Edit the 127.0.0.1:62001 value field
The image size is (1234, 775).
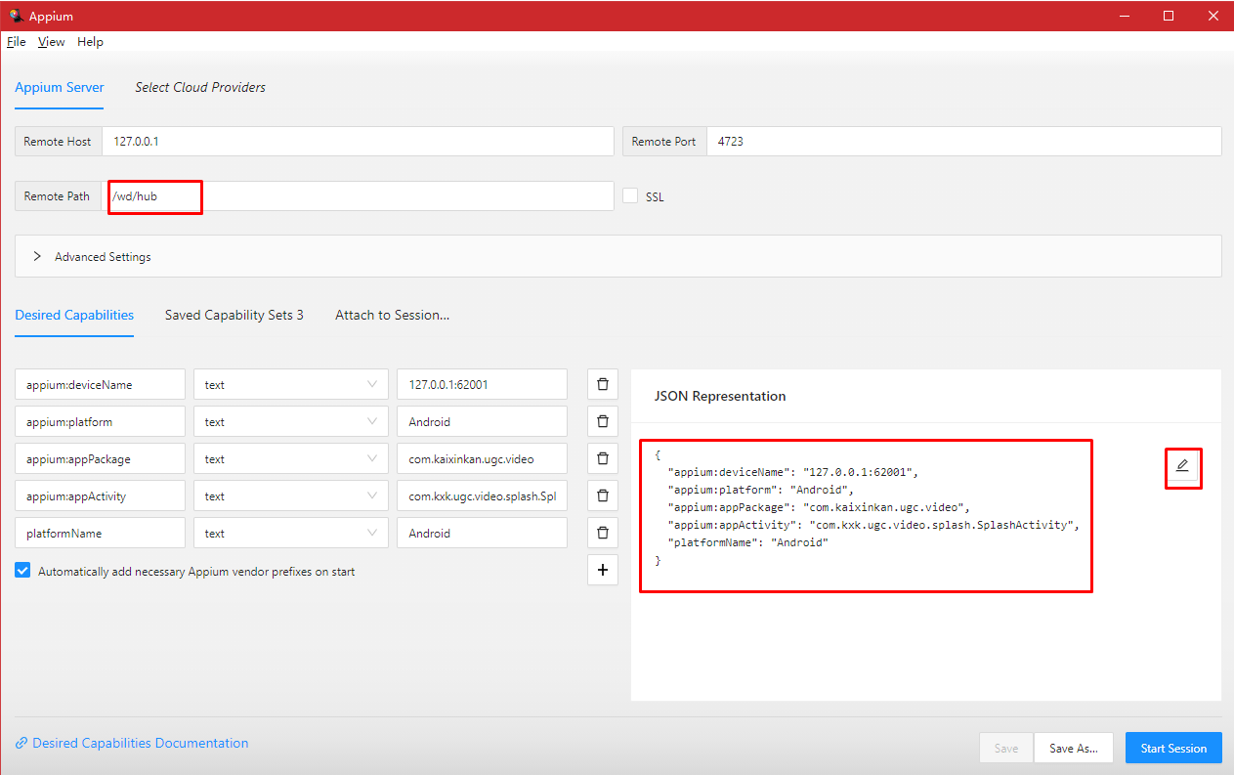click(x=482, y=384)
